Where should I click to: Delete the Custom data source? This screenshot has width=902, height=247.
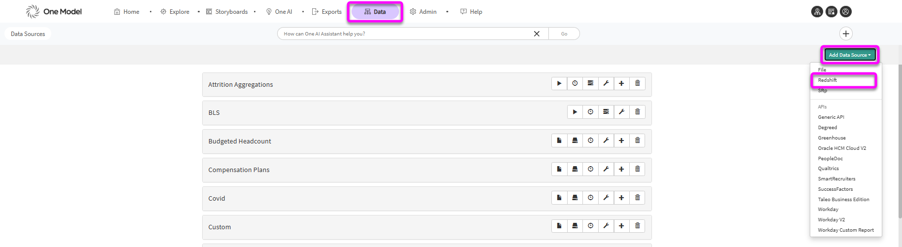click(x=637, y=226)
